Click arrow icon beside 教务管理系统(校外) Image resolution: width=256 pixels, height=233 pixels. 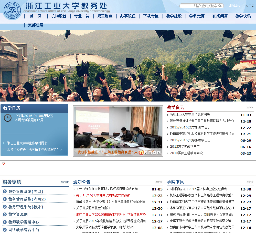point(5,207)
